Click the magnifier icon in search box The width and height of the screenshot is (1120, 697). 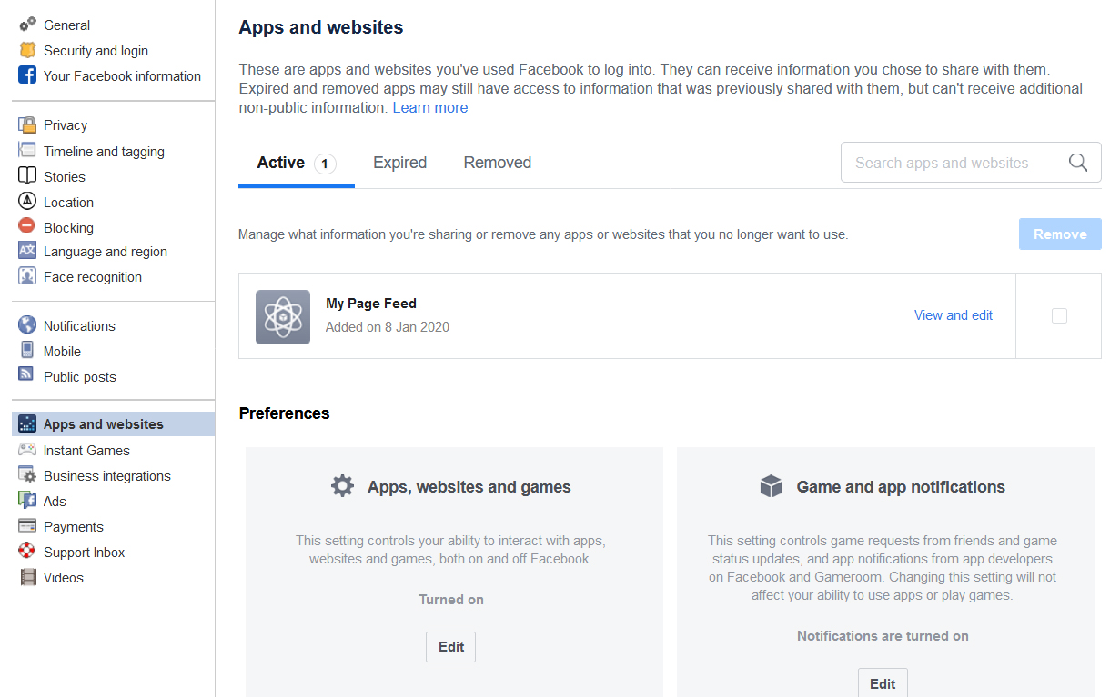[x=1078, y=163]
